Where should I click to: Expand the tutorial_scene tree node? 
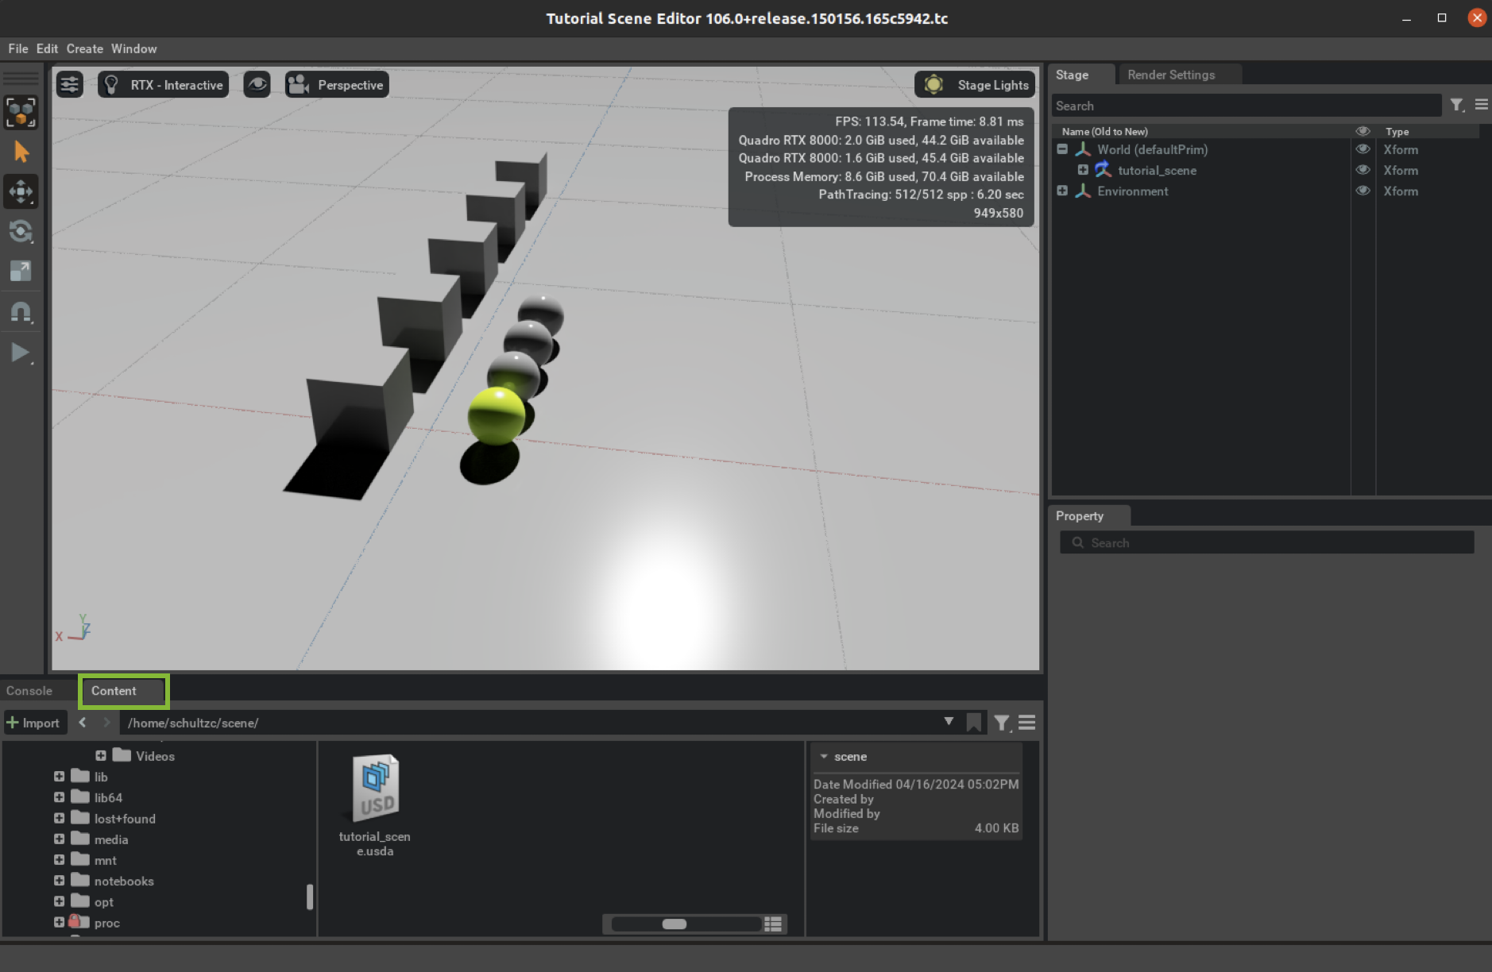[1083, 170]
